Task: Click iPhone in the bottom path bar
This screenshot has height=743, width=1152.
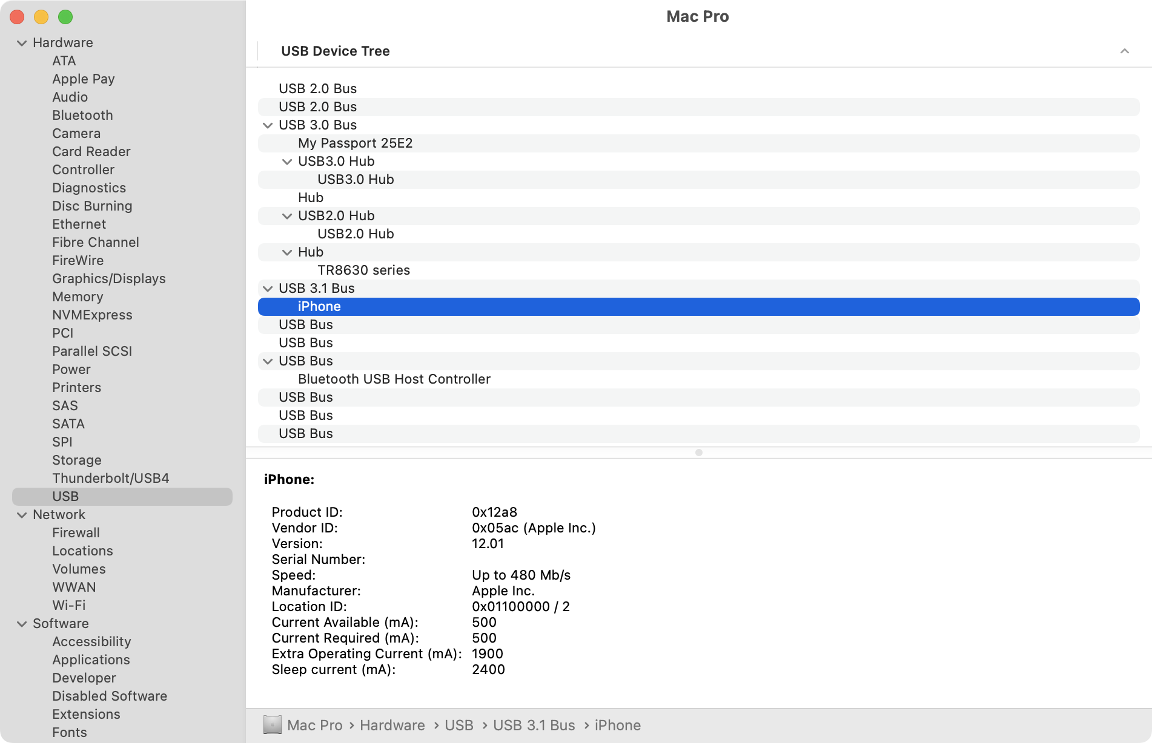Action: click(618, 725)
